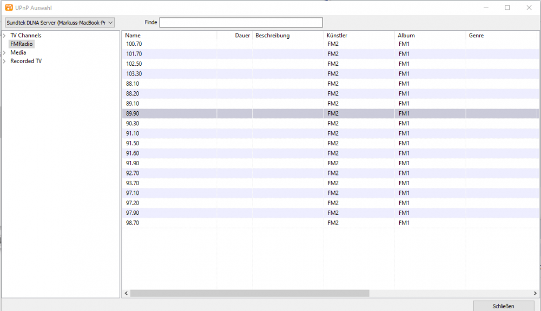
Task: Select the TV Channels tree item
Action: point(25,36)
